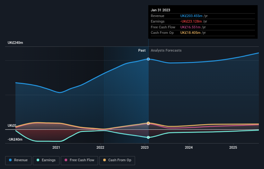Select the Cash From Op orange data point marker
Screen dimensions: 264x169
coord(148,123)
